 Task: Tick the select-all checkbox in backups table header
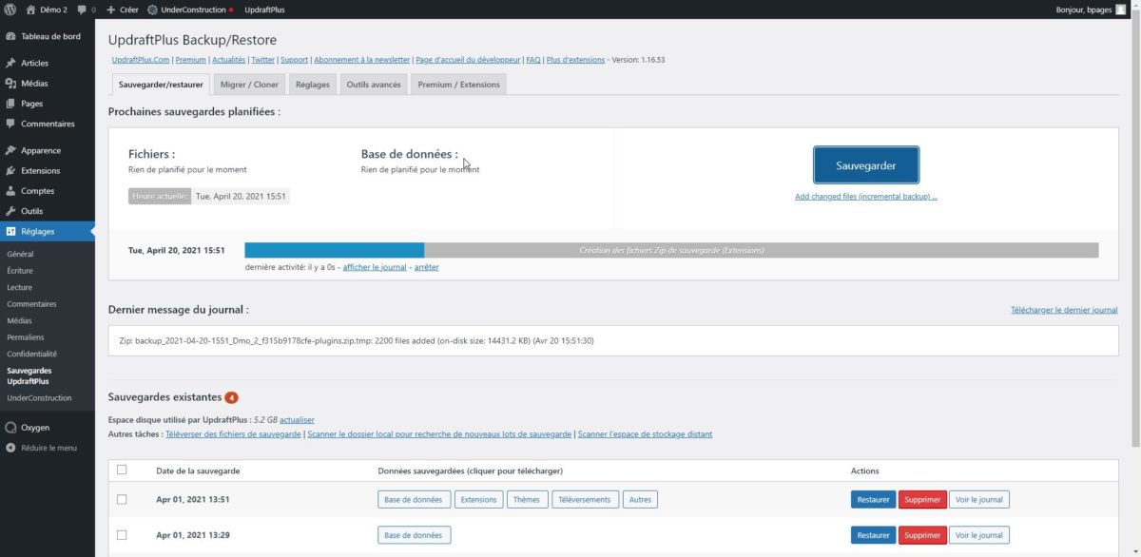click(122, 470)
